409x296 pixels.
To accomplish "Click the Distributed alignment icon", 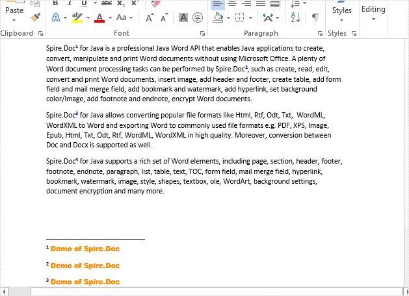I will coord(275,3).
